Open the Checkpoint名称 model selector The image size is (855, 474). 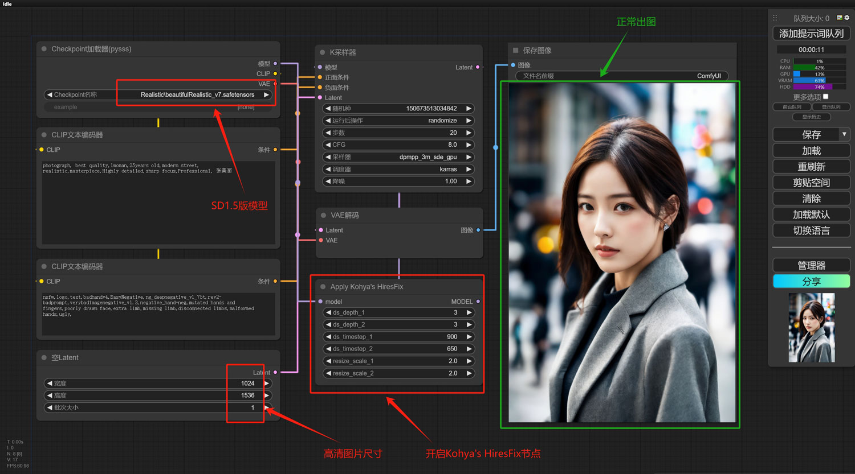[x=158, y=94]
